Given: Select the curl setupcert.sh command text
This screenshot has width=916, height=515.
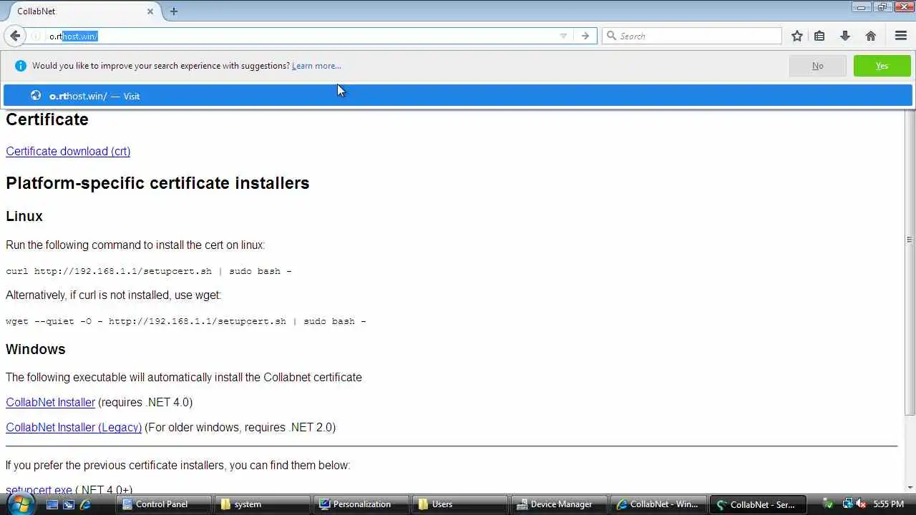Looking at the screenshot, I should (149, 271).
